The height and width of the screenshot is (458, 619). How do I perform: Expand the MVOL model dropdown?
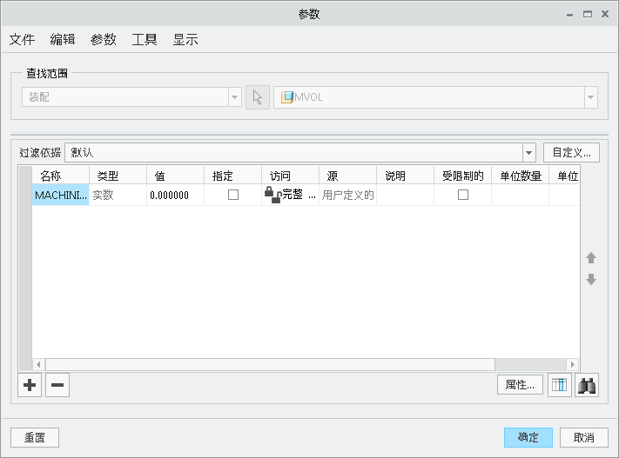pos(591,97)
